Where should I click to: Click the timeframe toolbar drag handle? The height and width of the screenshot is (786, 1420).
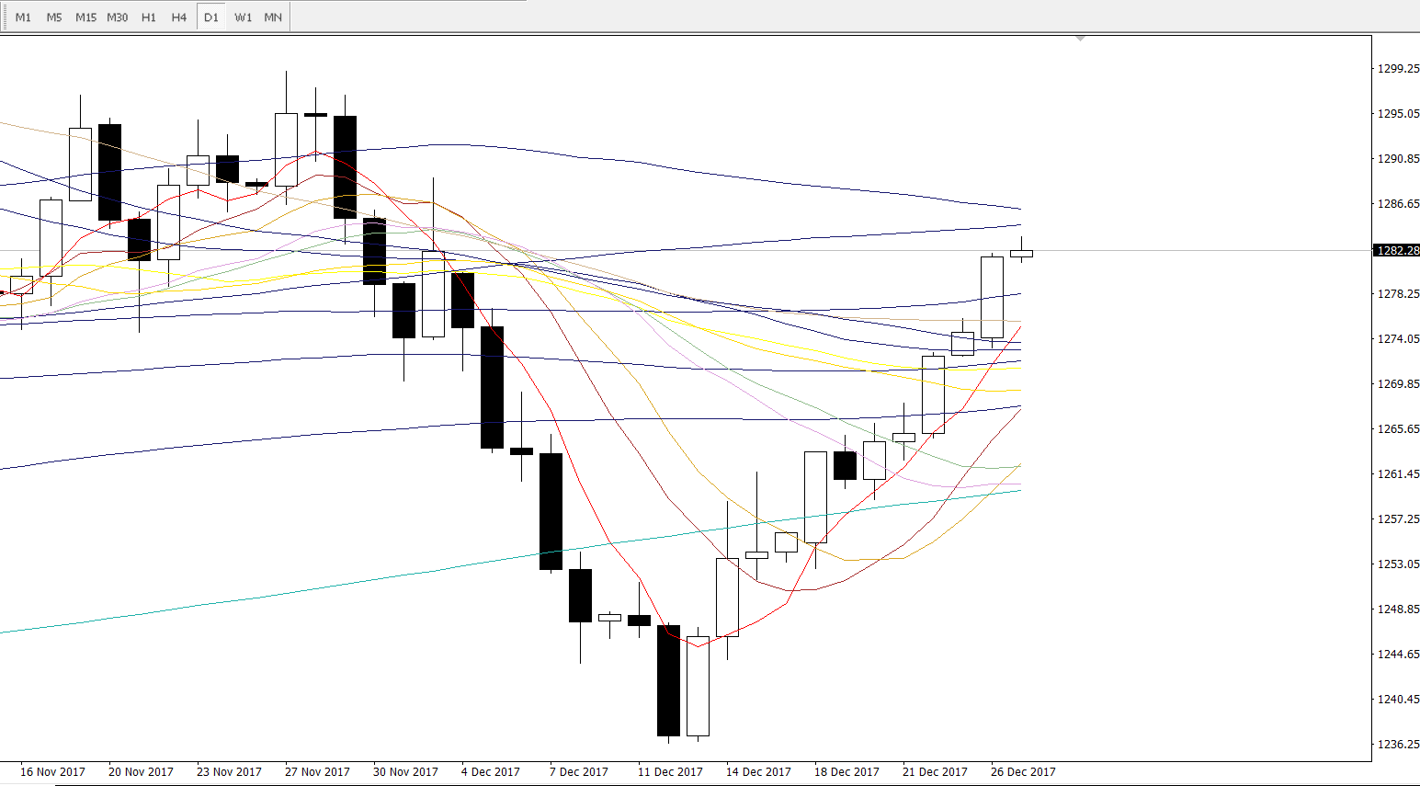(5, 17)
